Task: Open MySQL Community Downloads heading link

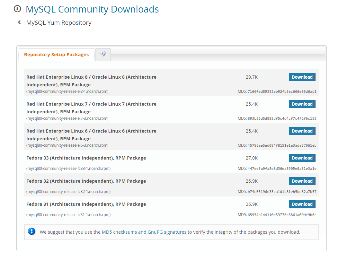Action: [x=92, y=9]
